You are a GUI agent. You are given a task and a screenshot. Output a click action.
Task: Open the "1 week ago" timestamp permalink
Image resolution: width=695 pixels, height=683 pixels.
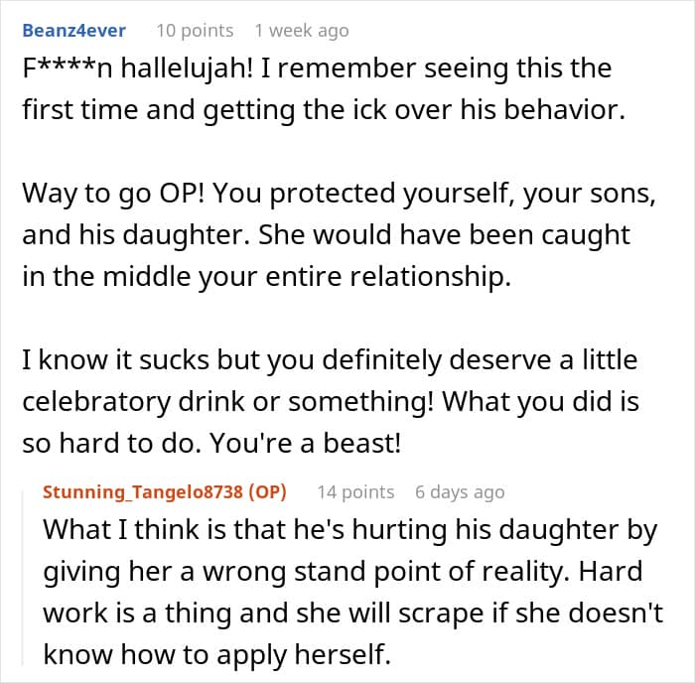tap(302, 31)
